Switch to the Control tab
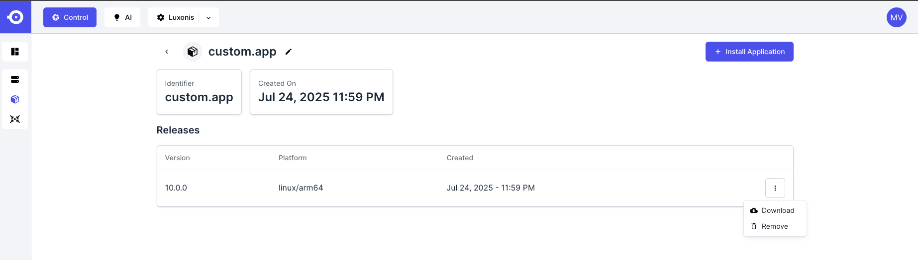The width and height of the screenshot is (918, 260). [70, 17]
